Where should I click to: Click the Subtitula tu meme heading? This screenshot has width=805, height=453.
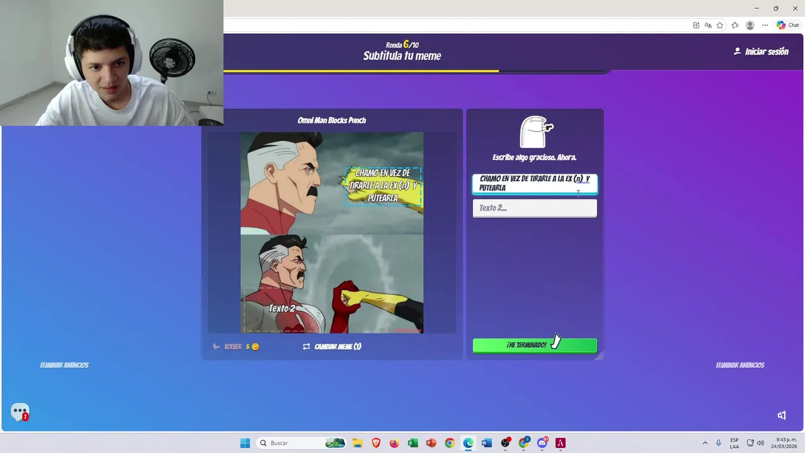402,56
